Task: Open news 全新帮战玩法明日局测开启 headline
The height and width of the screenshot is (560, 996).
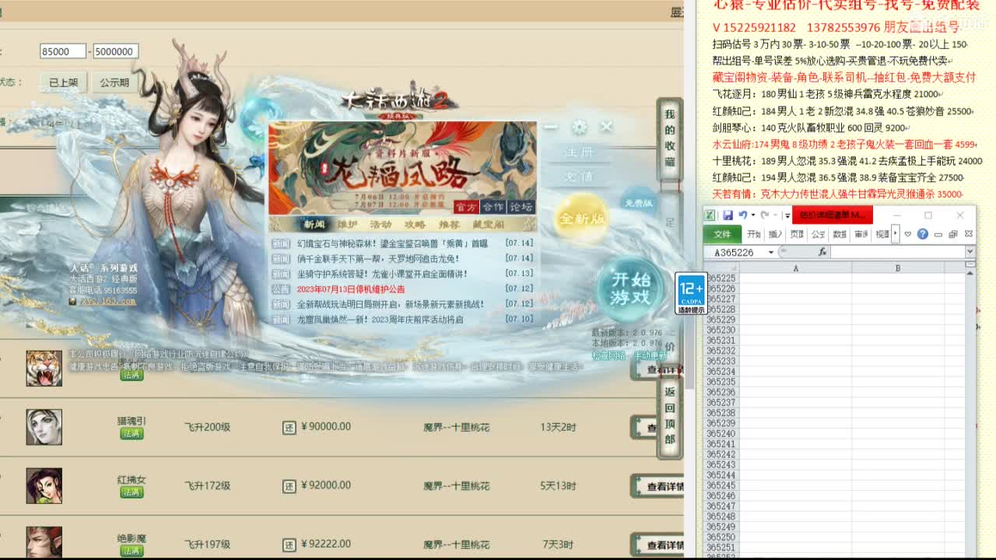Action: (x=391, y=304)
